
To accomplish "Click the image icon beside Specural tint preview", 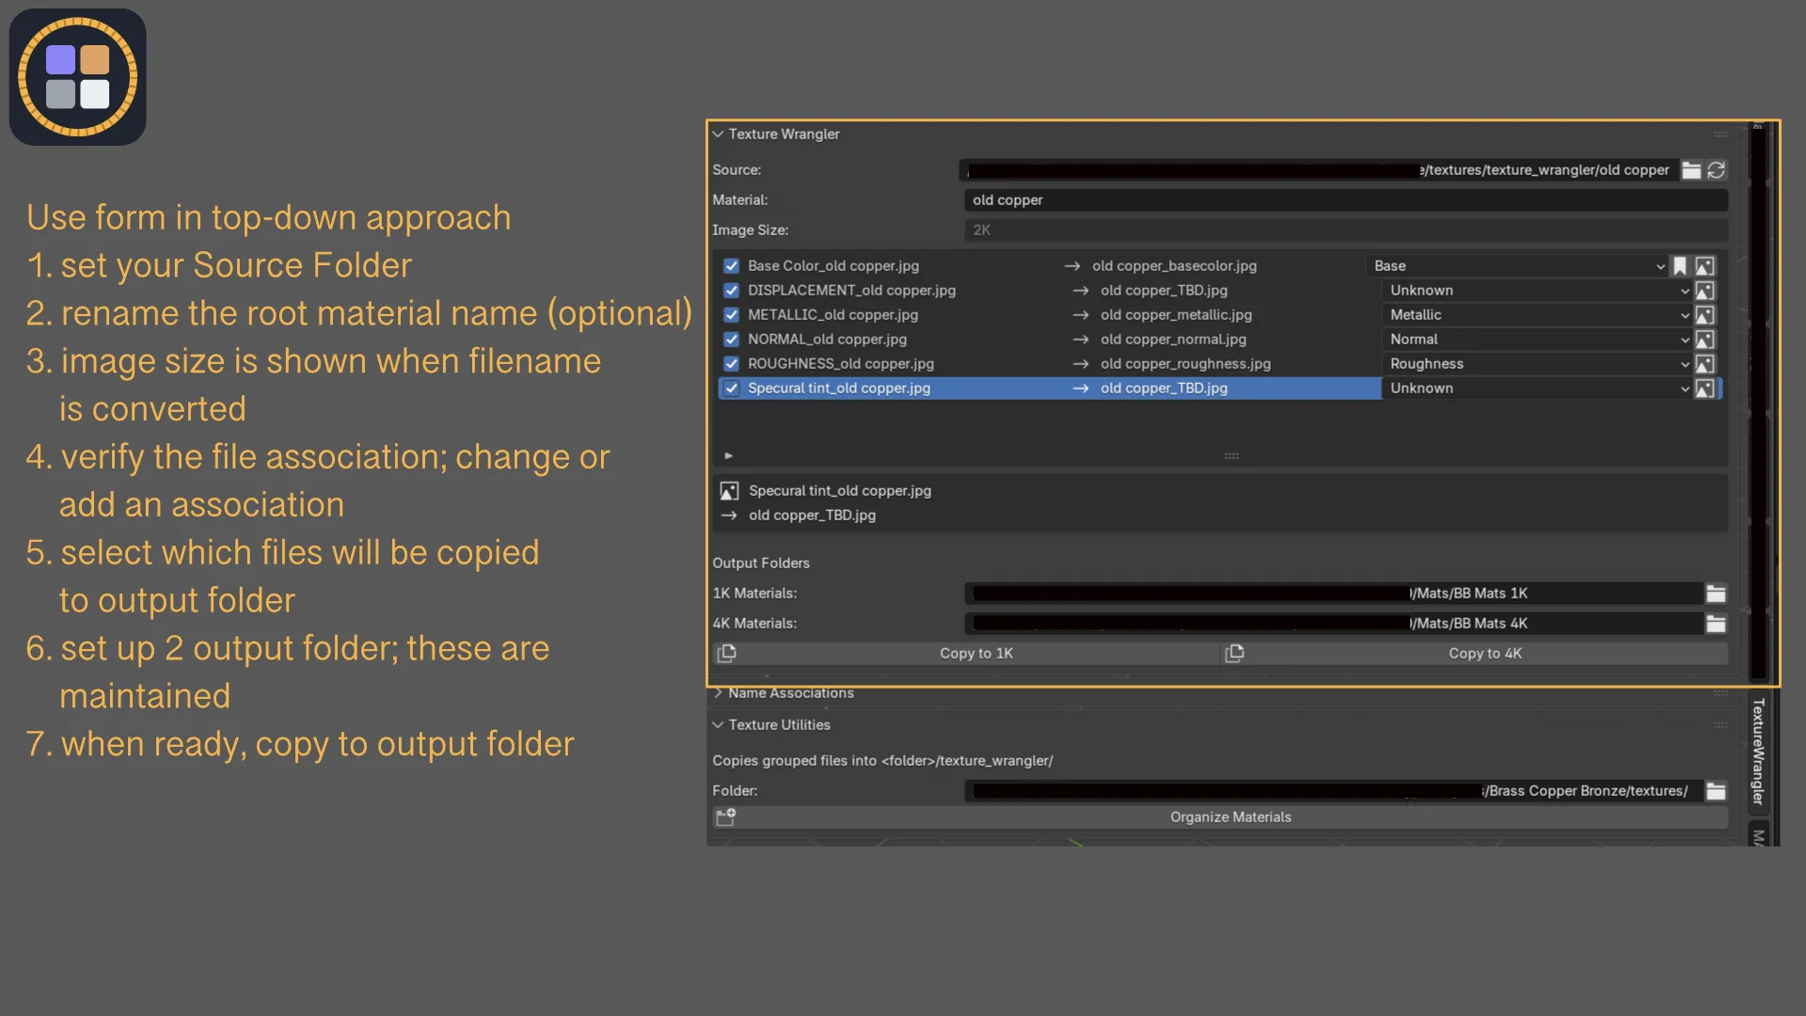I will [729, 491].
